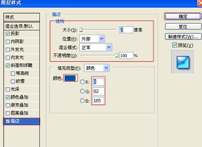Click the G value field 82

click(x=98, y=91)
